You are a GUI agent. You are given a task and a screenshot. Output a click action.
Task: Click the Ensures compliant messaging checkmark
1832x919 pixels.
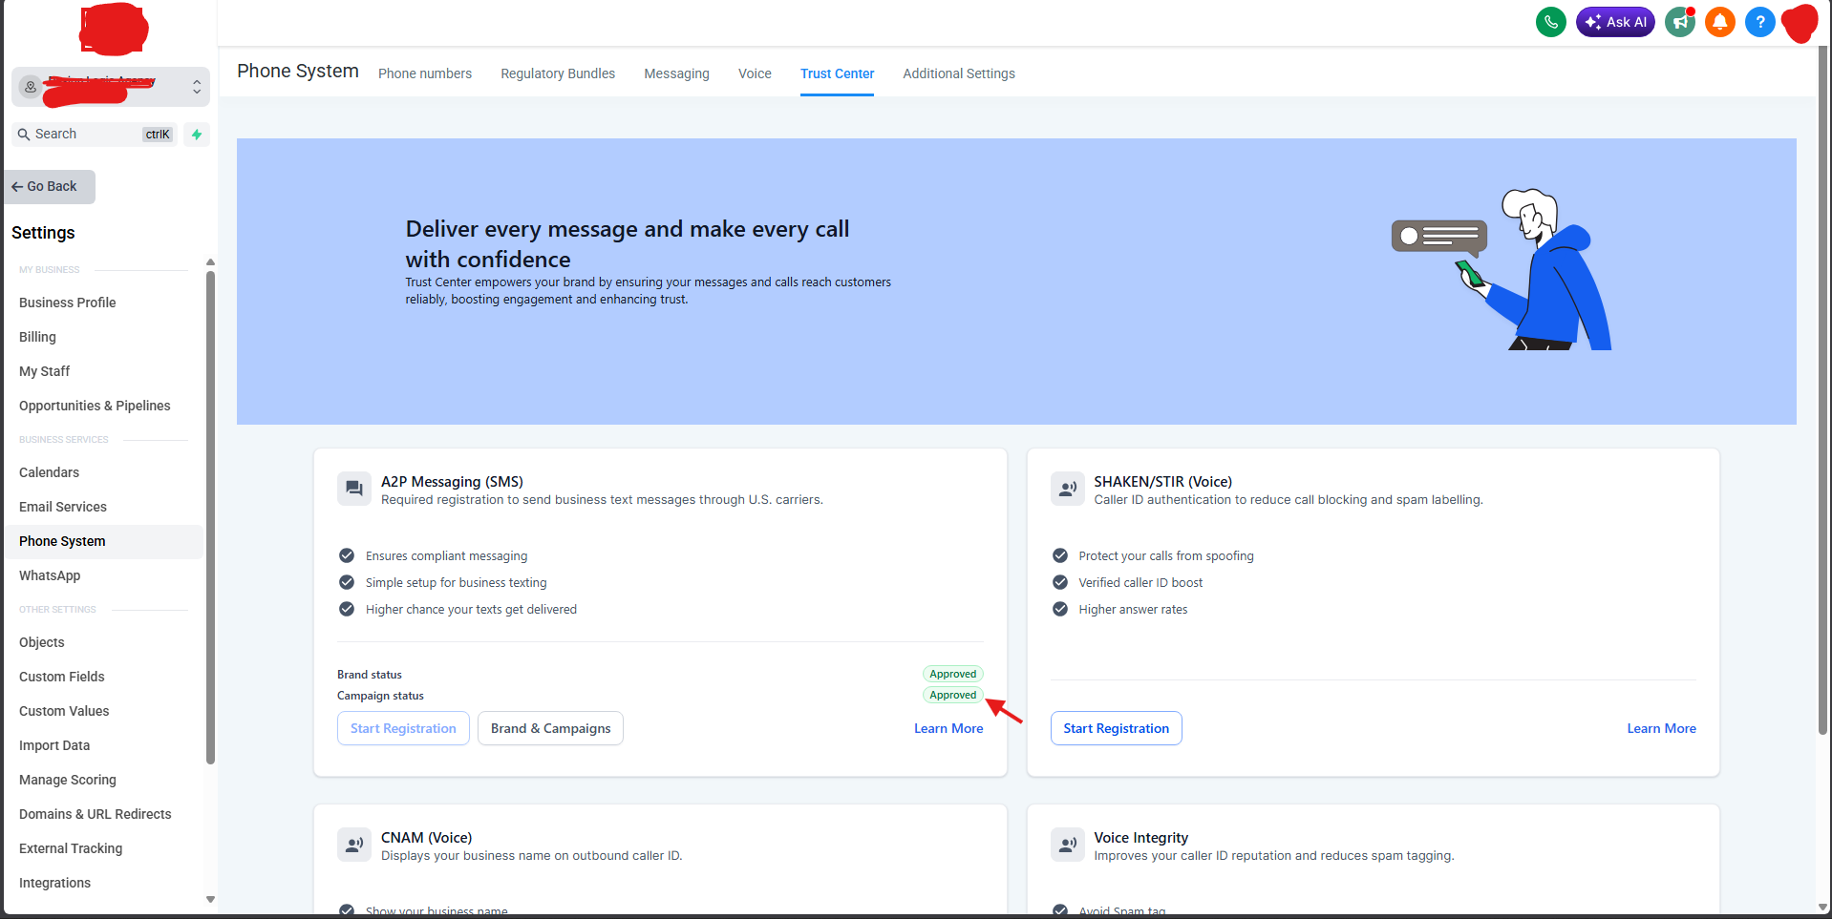point(347,555)
